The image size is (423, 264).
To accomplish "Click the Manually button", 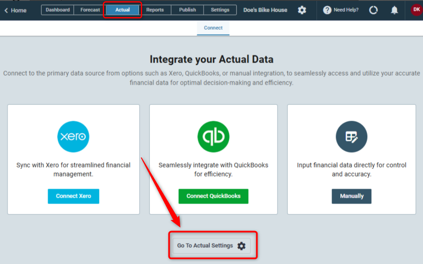I will click(352, 196).
